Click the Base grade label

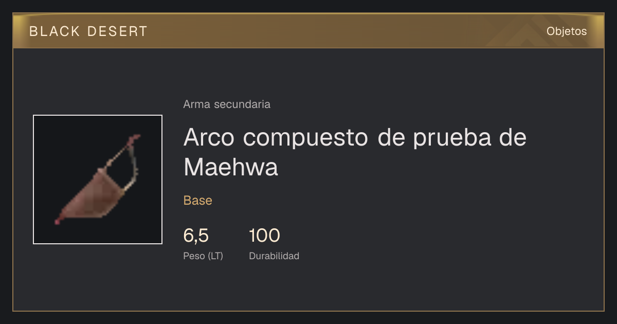pos(198,200)
